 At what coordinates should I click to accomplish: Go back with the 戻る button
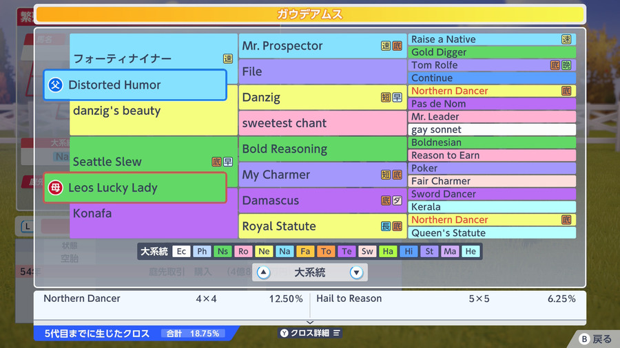595,339
